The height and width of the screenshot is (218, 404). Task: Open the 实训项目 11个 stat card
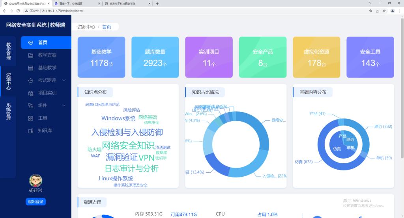209,57
